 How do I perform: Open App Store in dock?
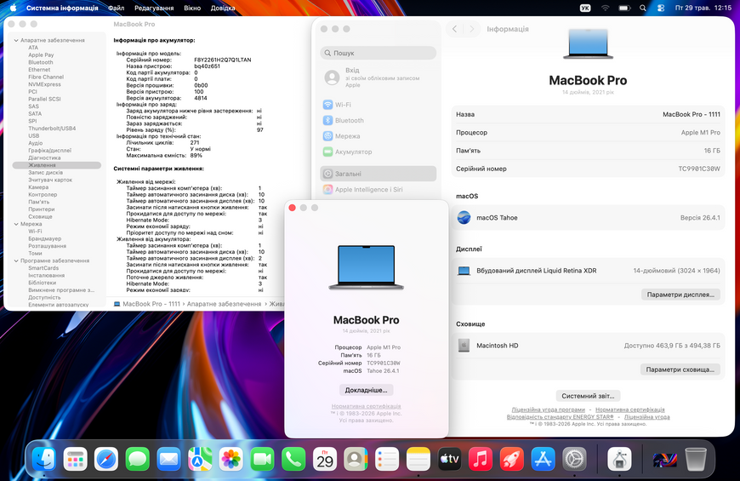point(543,459)
